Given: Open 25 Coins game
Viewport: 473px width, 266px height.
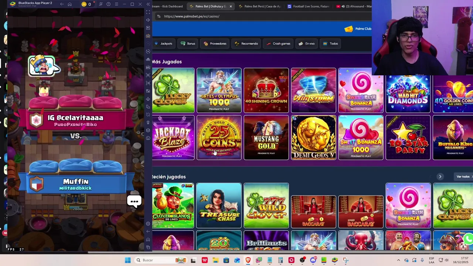Looking at the screenshot, I should 219,137.
